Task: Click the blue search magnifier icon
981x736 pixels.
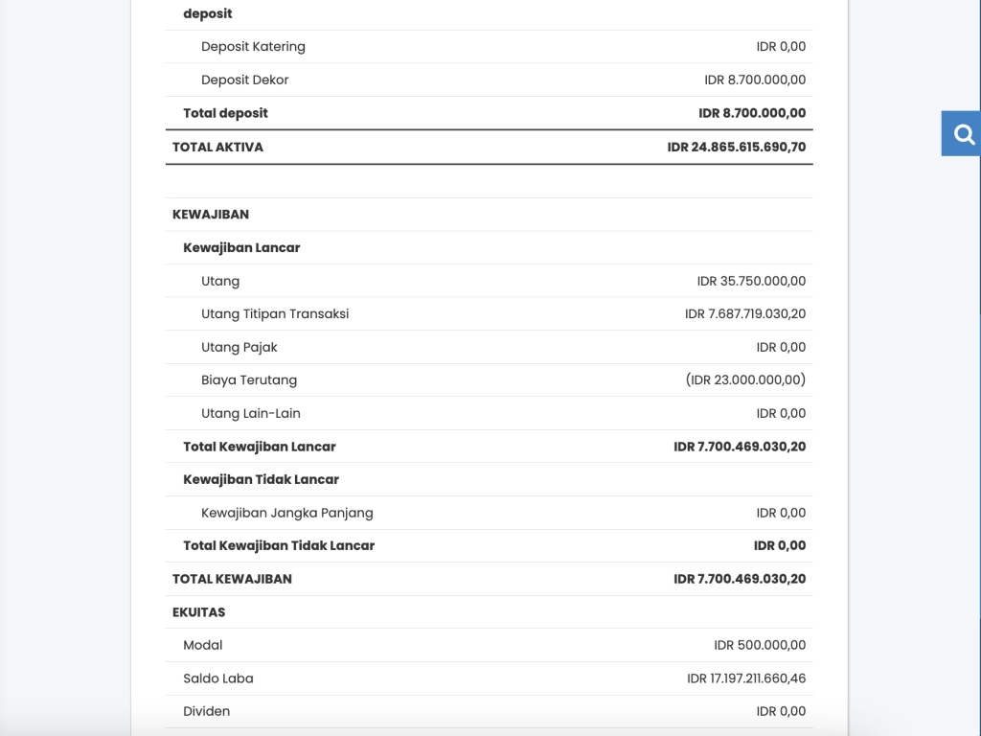Action: coord(961,133)
